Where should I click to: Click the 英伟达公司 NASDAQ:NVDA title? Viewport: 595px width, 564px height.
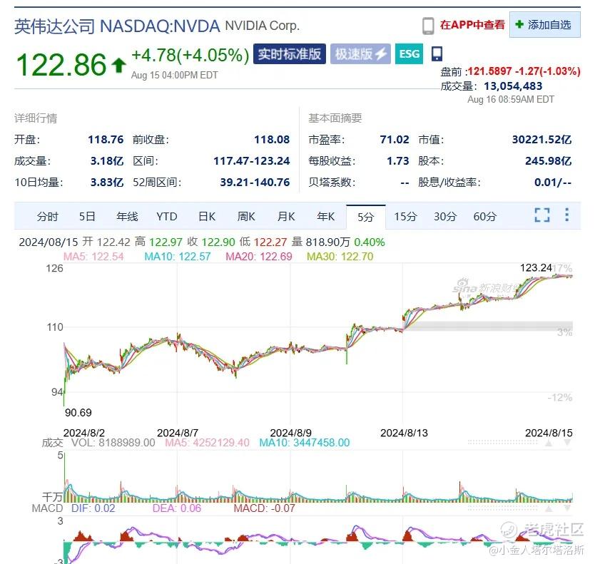tap(117, 26)
